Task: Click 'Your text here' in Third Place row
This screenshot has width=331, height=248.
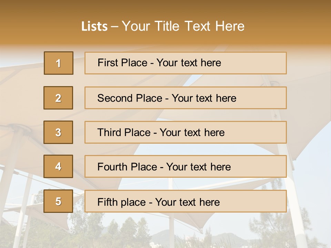Action: coord(192,133)
